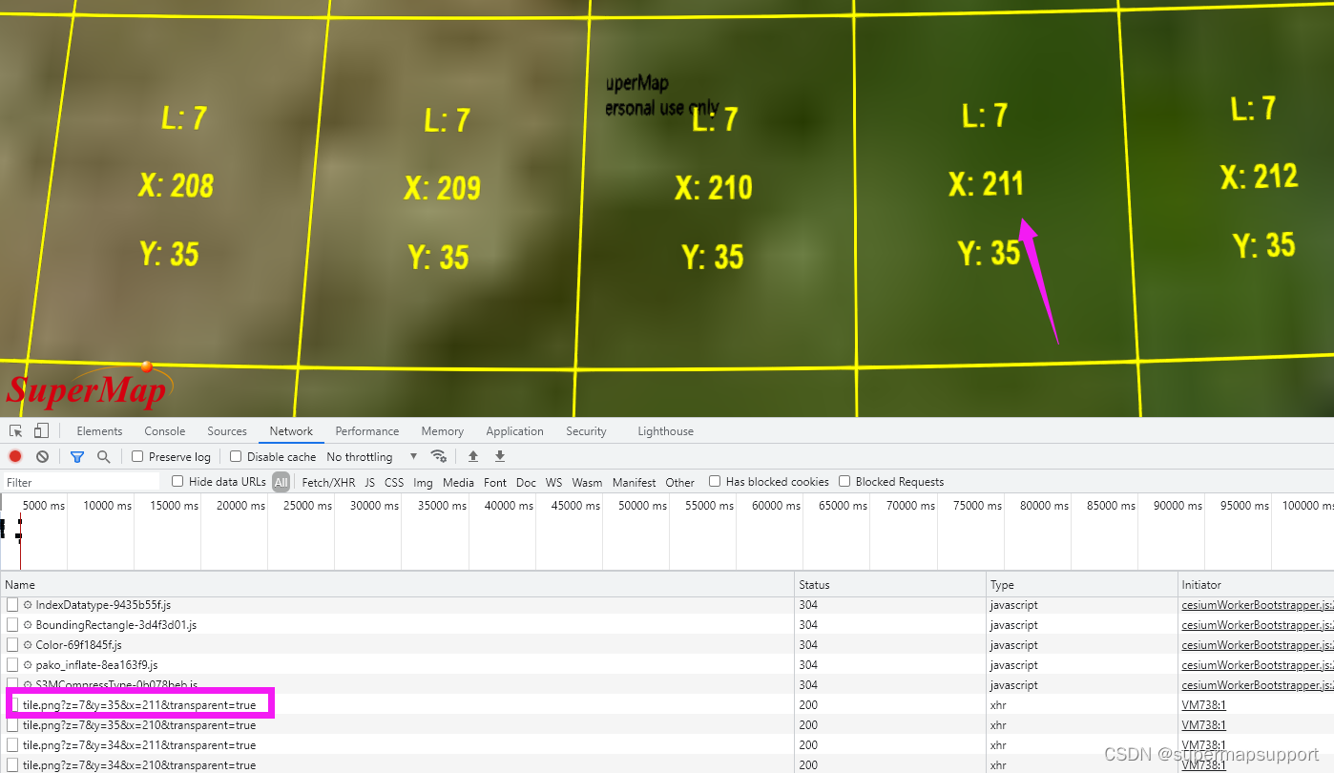Check the Blocked Requests filter
The width and height of the screenshot is (1334, 773).
pos(844,481)
